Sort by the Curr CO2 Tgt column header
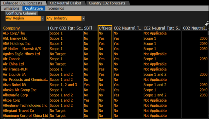The height and width of the screenshot is (119, 209). tap(66, 28)
